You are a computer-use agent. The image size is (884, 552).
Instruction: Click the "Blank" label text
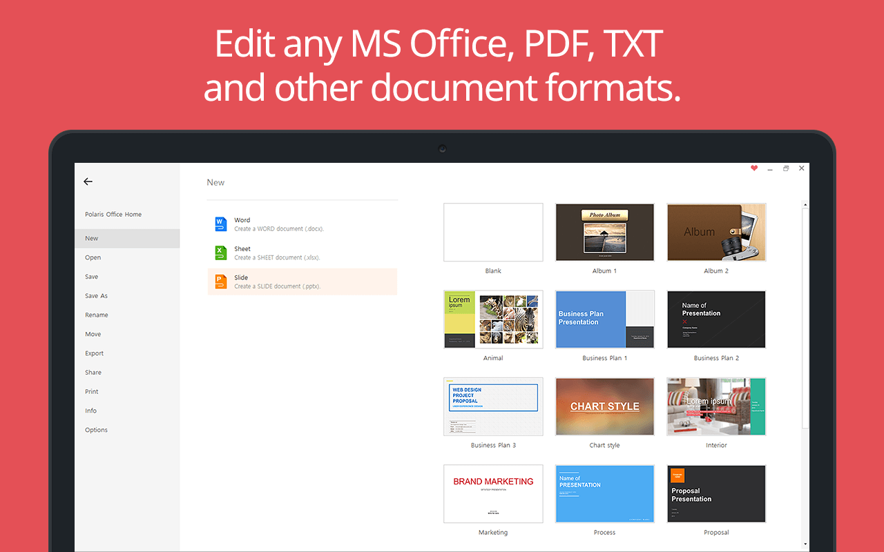tap(493, 271)
